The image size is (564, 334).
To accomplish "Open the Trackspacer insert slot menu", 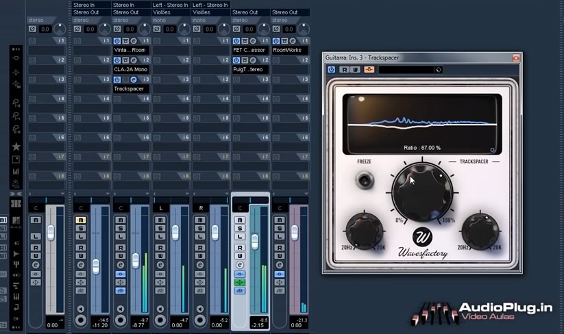I will 132,89.
